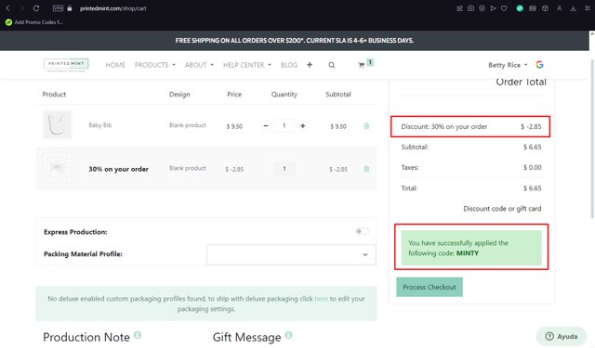The width and height of the screenshot is (595, 348).
Task: Click the Gift Message info icon
Action: pyautogui.click(x=288, y=335)
